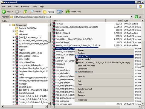Select the mod_random_mp3 archive icon
The height and width of the screenshot is (109, 145).
point(54,104)
